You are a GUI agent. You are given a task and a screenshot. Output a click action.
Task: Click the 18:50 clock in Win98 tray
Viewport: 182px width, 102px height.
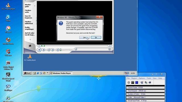coord(133,73)
